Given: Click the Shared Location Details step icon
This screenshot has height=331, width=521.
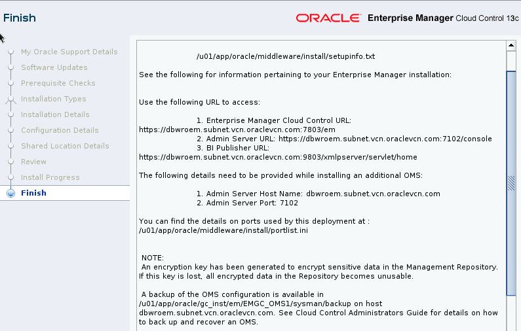Looking at the screenshot, I should [x=10, y=147].
